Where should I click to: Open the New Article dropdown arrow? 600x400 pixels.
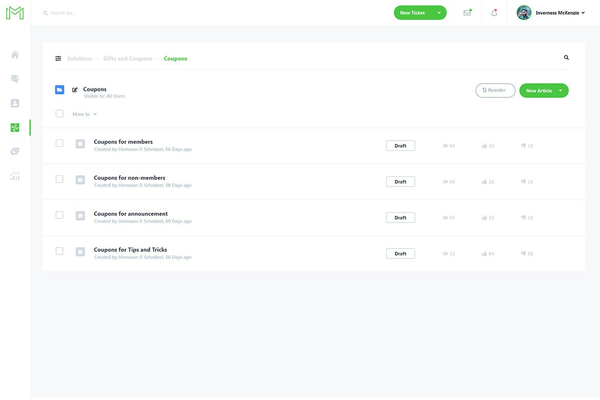[561, 91]
